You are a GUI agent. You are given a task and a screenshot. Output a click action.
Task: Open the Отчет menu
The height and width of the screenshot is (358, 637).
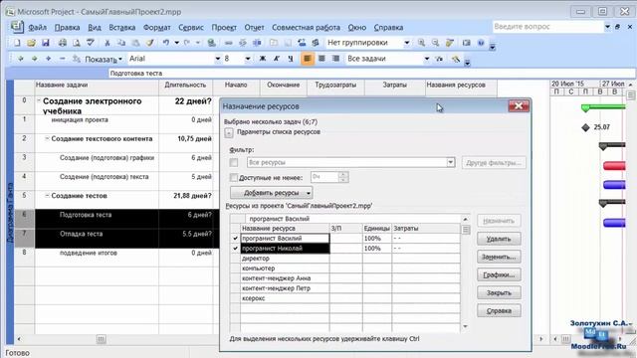[x=254, y=28]
